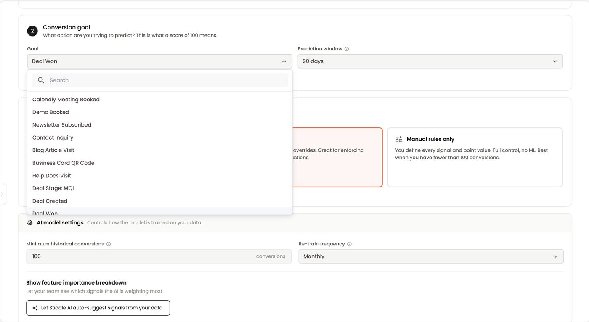589x322 pixels.
Task: Collapse the Goal dropdown showing Deal Won
Action: [160, 61]
